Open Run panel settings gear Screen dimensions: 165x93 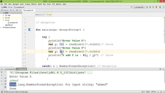click(x=160, y=69)
